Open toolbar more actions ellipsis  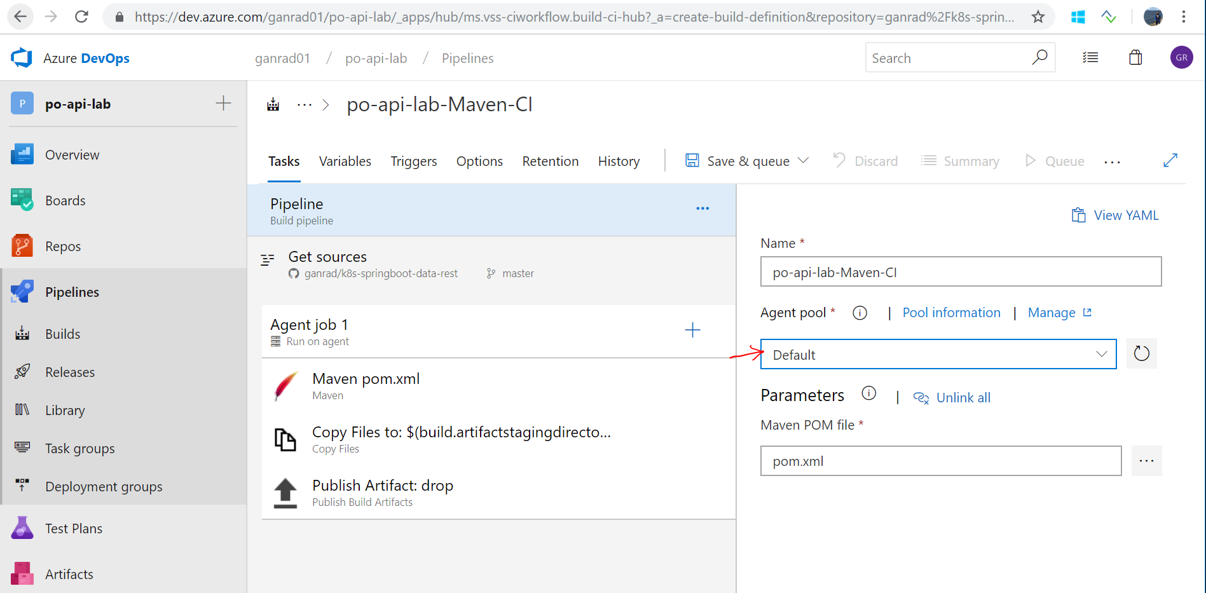pos(1113,162)
